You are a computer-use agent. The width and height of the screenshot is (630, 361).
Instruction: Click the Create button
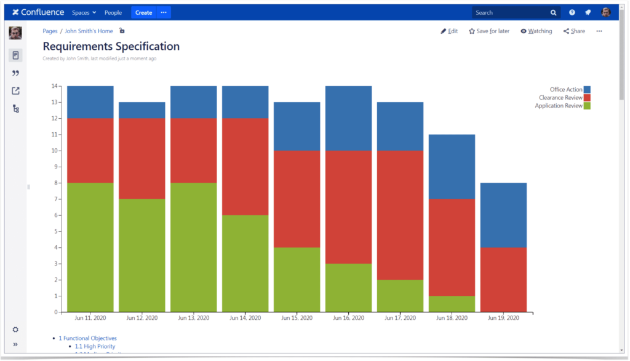point(143,12)
